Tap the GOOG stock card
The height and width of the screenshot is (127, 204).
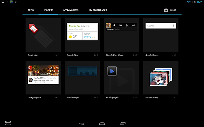(x=90, y=36)
